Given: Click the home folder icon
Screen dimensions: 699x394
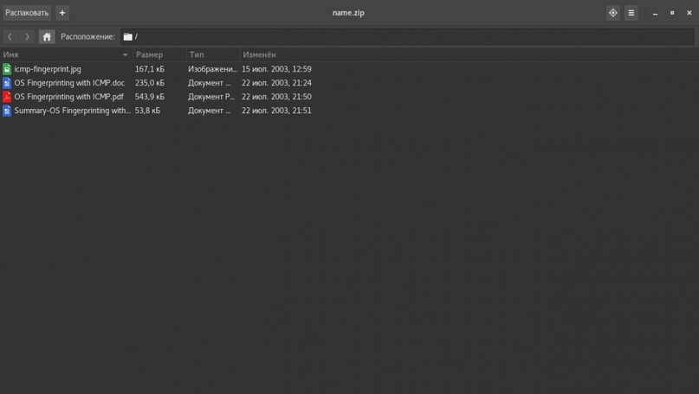Looking at the screenshot, I should [47, 37].
